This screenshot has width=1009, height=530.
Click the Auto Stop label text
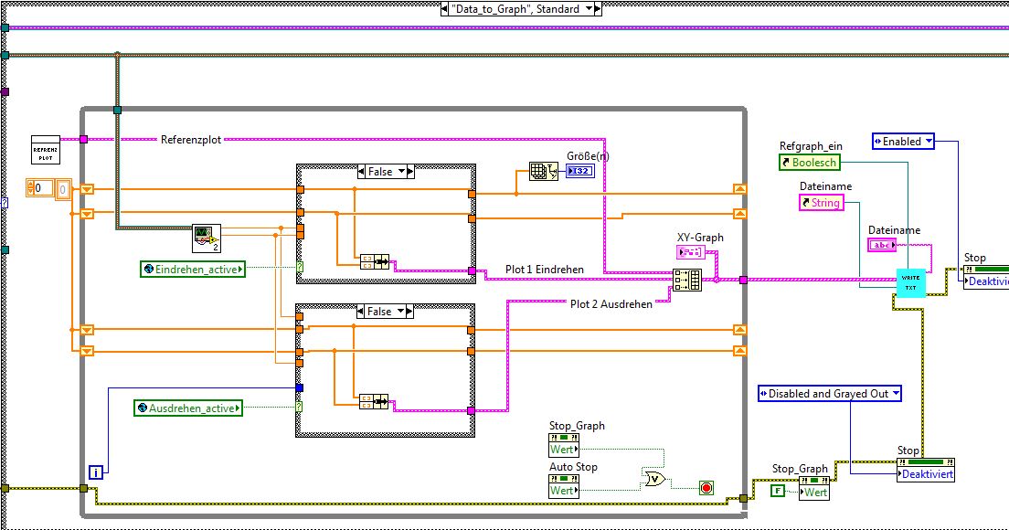pyautogui.click(x=573, y=467)
